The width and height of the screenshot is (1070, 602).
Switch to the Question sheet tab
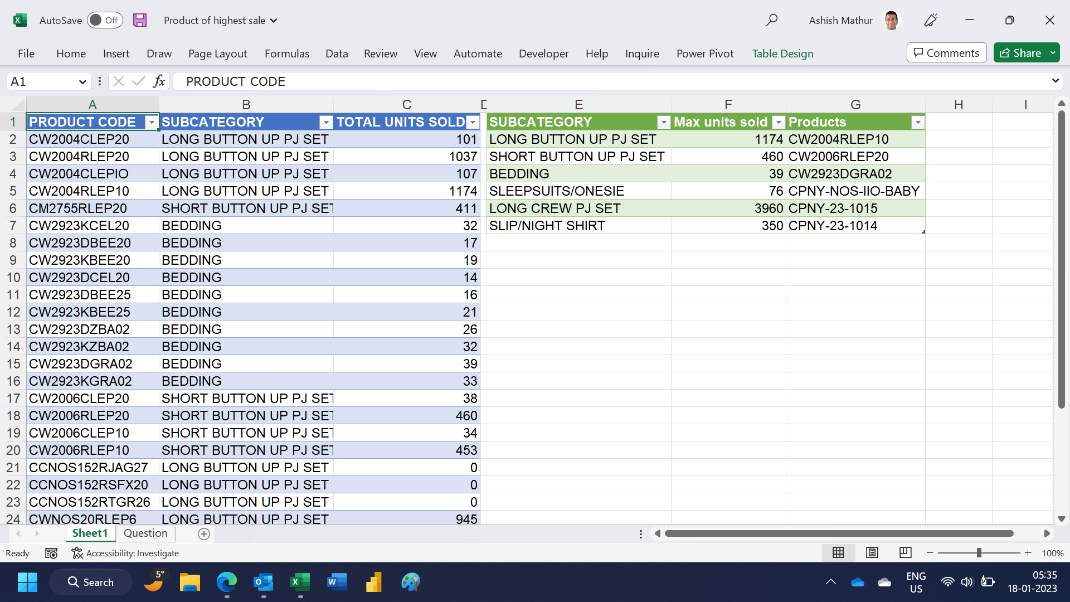(x=145, y=533)
